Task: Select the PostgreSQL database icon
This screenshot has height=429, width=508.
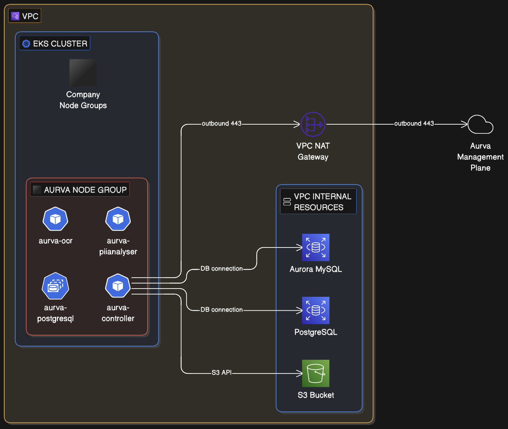Action: pos(315,310)
